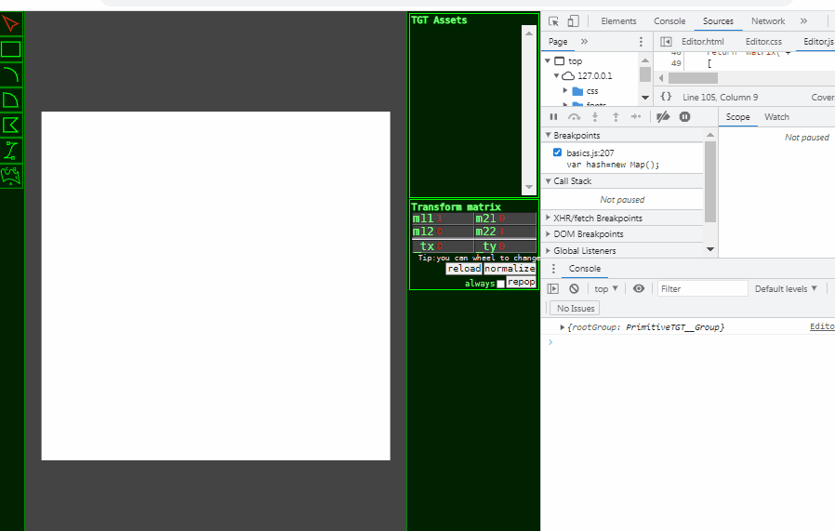
Task: Collapse the top frame tree node
Action: 548,60
